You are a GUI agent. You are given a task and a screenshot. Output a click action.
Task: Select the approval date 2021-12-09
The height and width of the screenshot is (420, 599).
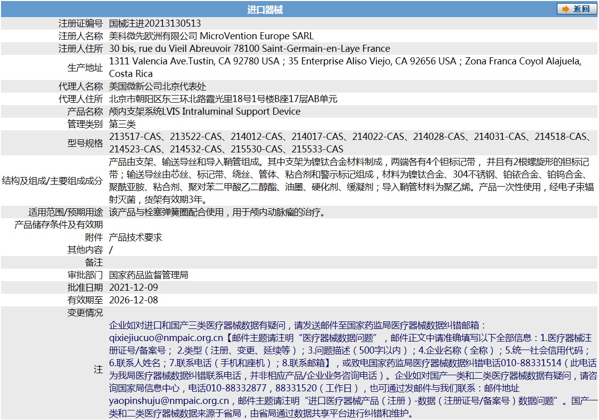coord(133,288)
